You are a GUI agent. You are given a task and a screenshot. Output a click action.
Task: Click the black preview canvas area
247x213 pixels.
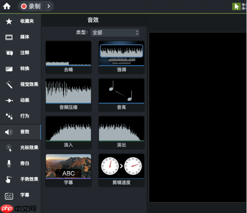tap(198, 117)
